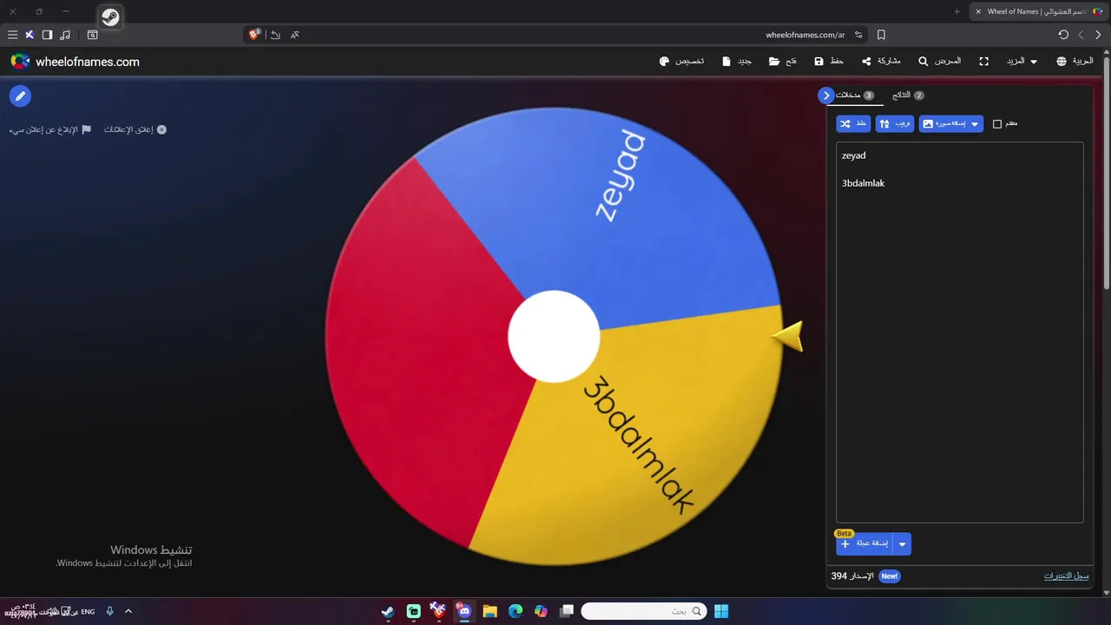Click the page vertical scrollbar
The height and width of the screenshot is (625, 1111).
pos(1107,174)
